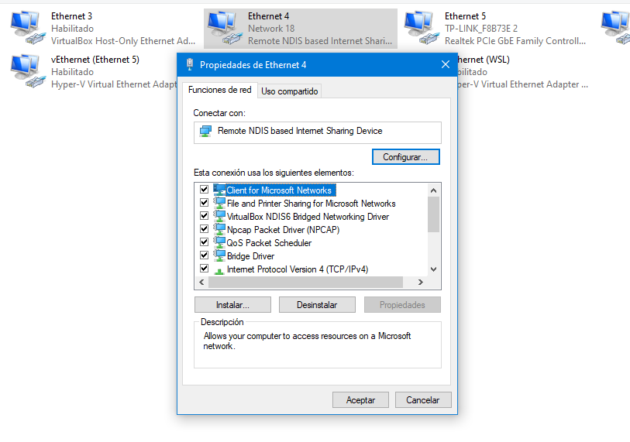The height and width of the screenshot is (442, 630).
Task: Click the horizontal scrollbar thumb
Action: [x=305, y=283]
